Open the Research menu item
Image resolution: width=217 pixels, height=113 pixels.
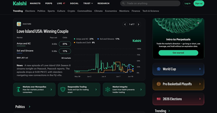click(103, 3)
